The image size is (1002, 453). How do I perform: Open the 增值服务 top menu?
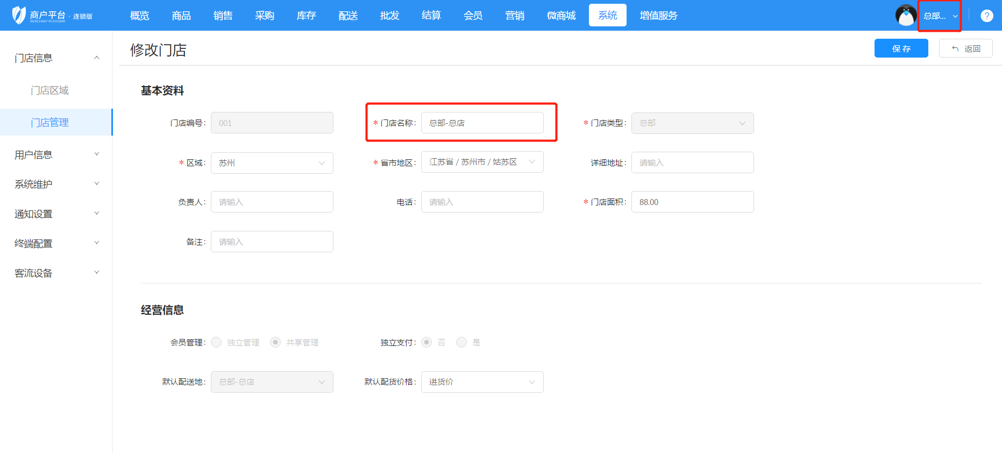[x=658, y=16]
